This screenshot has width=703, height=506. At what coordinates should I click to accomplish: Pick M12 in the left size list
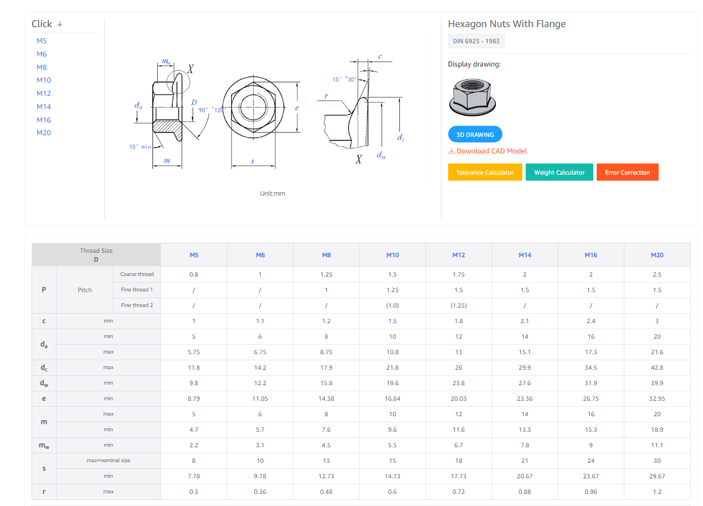(x=44, y=94)
